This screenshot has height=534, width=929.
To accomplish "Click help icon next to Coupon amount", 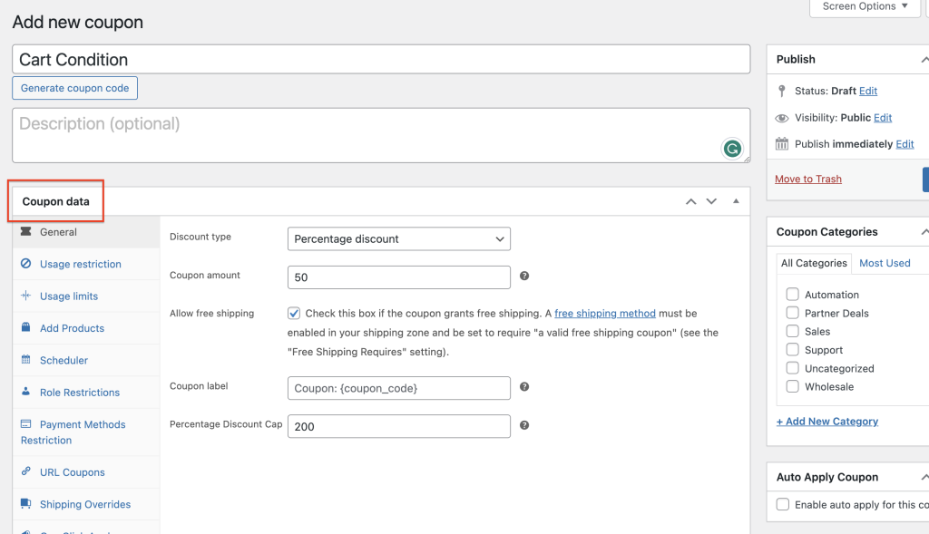I will [x=524, y=276].
